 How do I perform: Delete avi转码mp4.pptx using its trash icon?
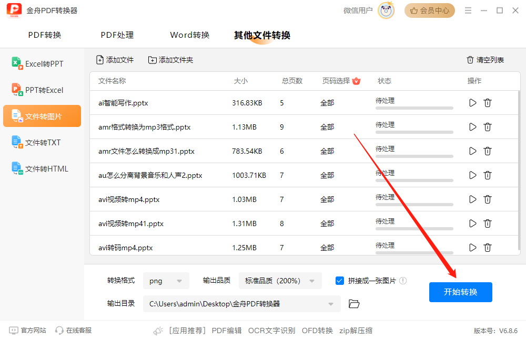[x=488, y=247]
